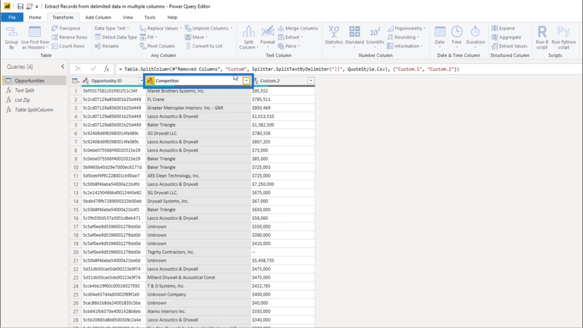Open Competitor column filter dropdown
583x328 pixels.
point(246,81)
